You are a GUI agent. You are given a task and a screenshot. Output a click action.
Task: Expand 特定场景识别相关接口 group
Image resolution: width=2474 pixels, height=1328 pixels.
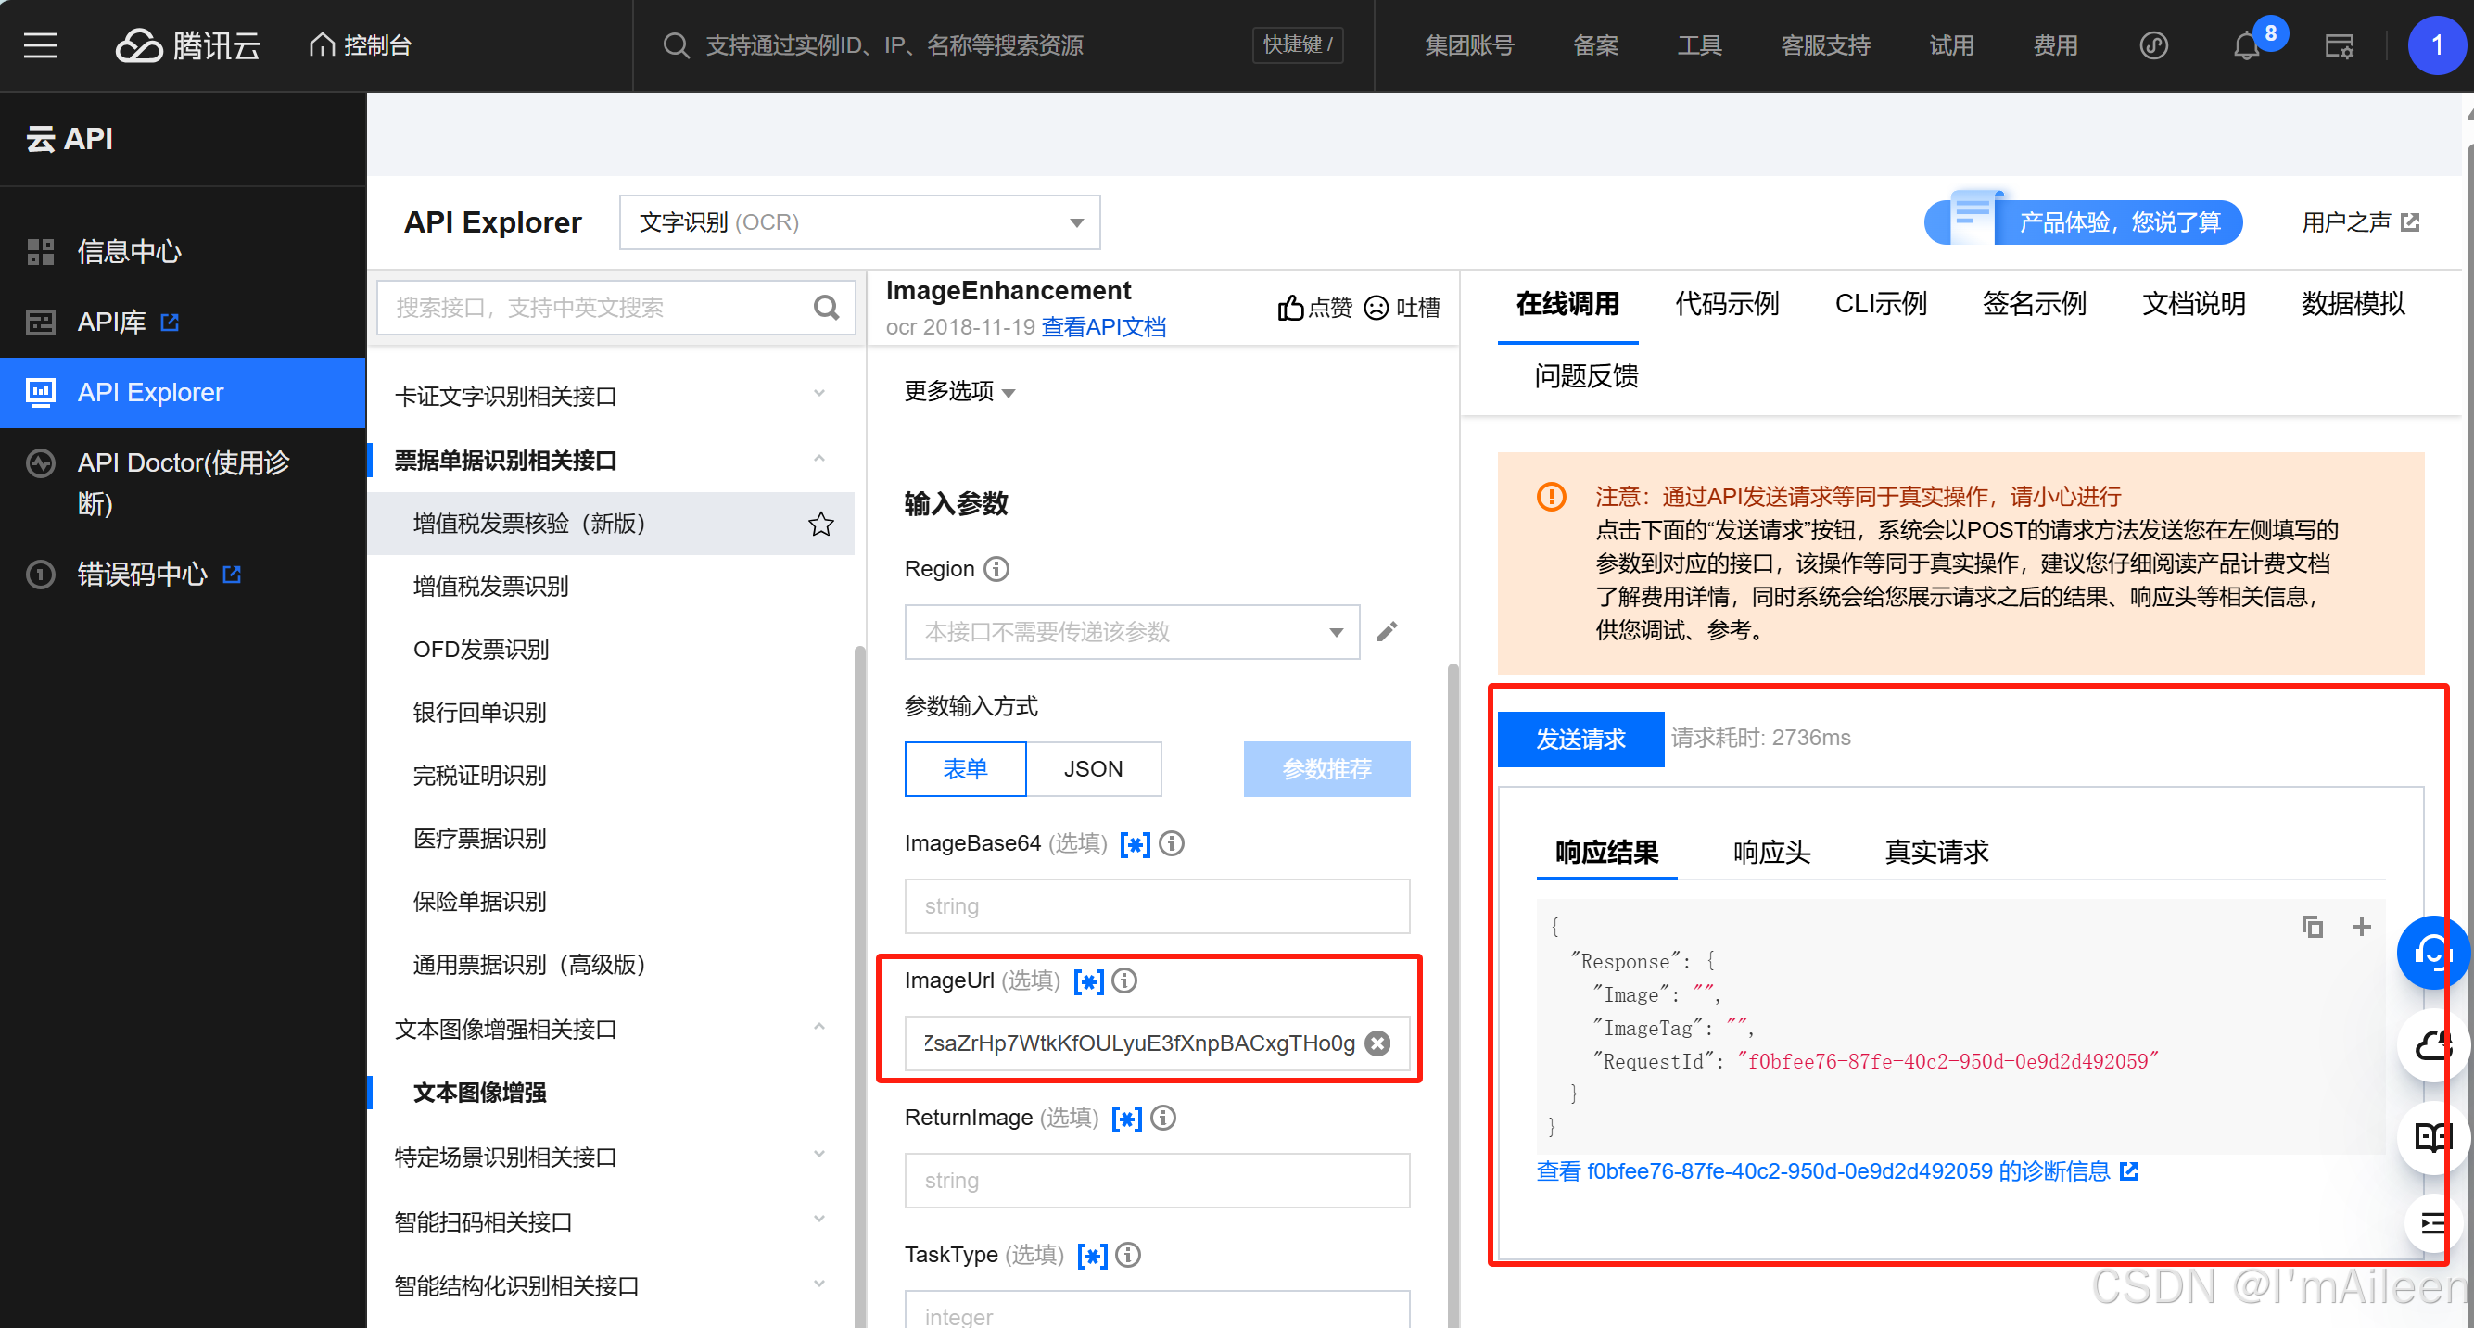(611, 1157)
